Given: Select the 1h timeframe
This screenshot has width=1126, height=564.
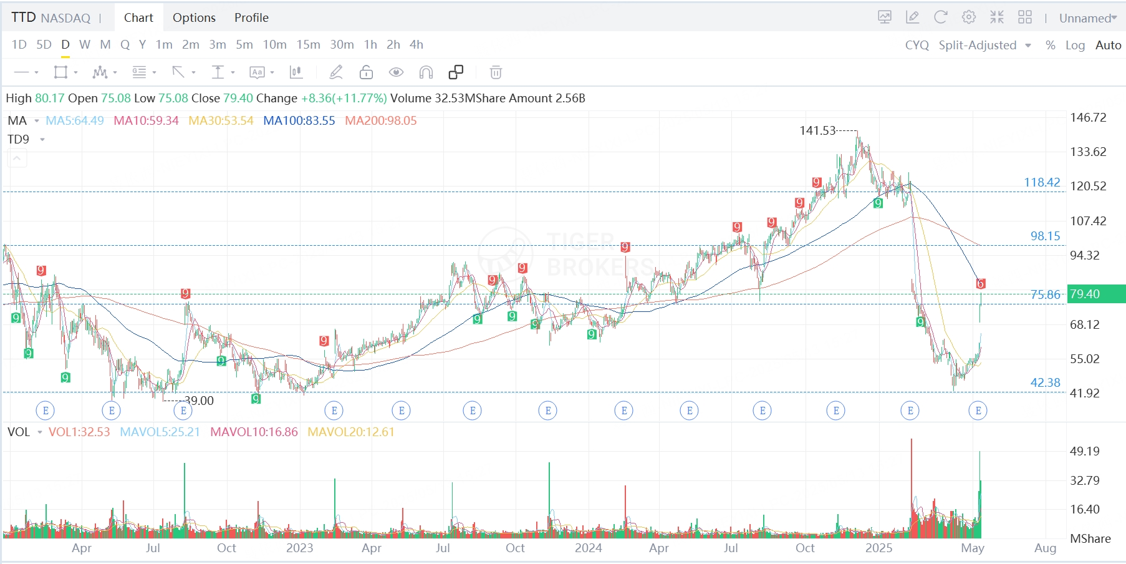Looking at the screenshot, I should click(370, 44).
